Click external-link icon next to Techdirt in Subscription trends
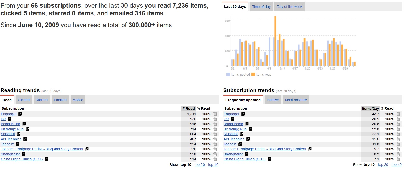The image size is (405, 172). 240,144
